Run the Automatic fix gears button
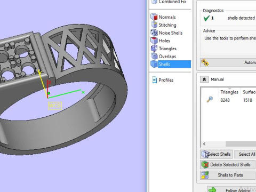The height and width of the screenshot is (192, 256). (228, 62)
